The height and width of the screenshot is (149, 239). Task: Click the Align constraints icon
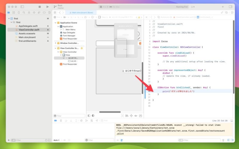pos(127,116)
